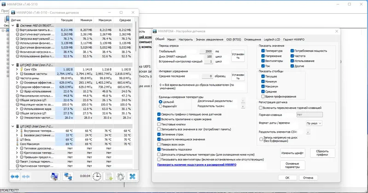
Task: Select the Цельсий radio button
Action: [161, 102]
